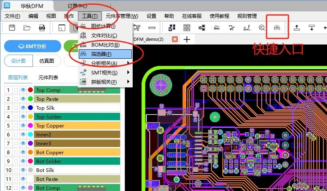Hide the Top Silk layer via eye icon
Image resolution: width=327 pixels, height=191 pixels.
coord(23,108)
